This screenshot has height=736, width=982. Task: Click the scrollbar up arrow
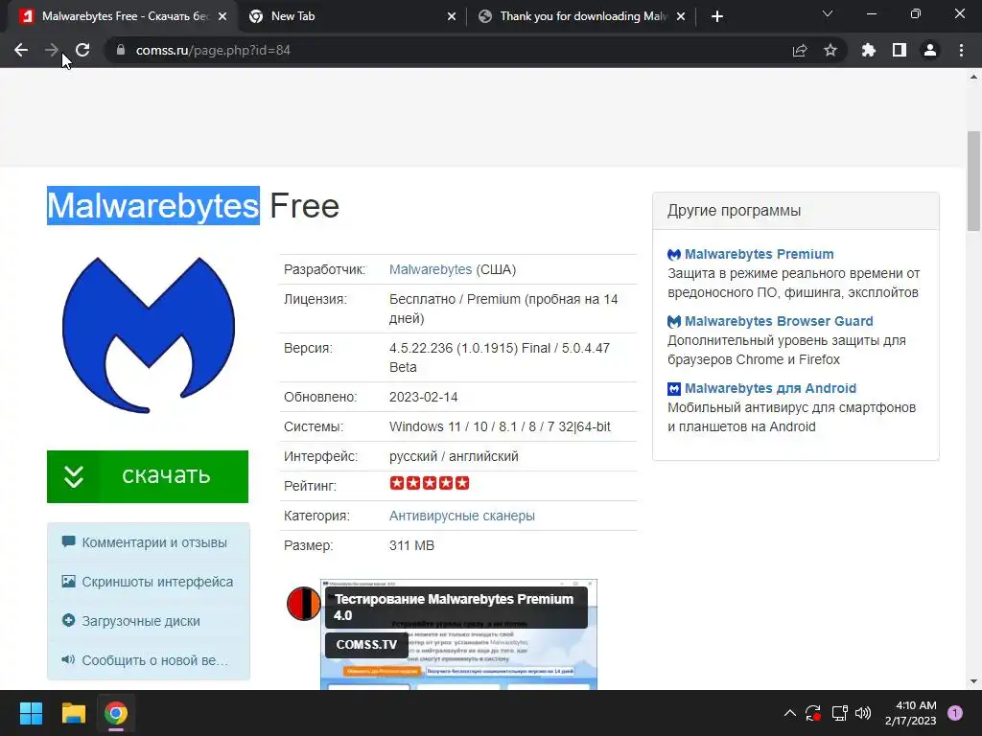[973, 77]
